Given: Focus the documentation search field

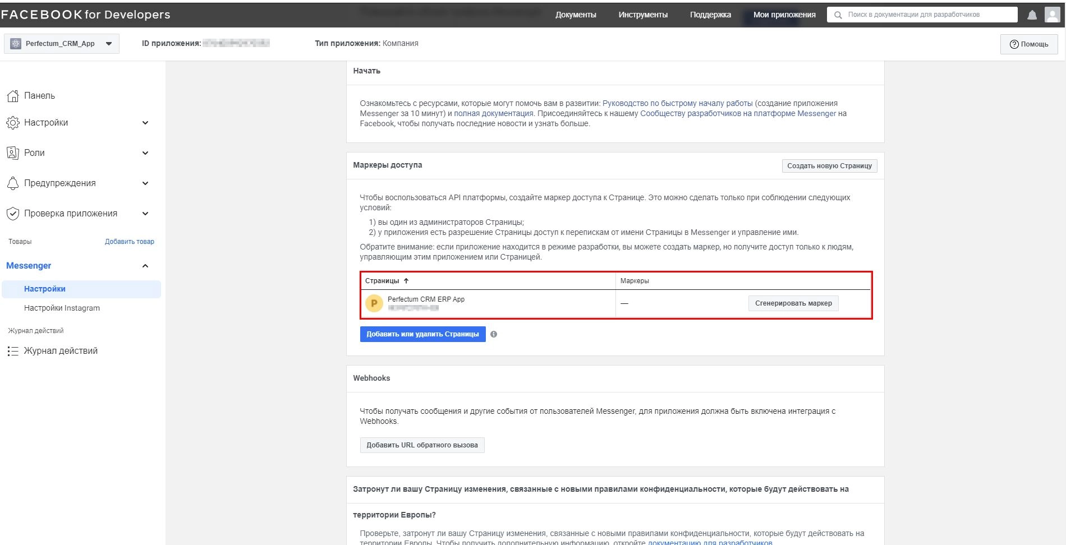Looking at the screenshot, I should 922,15.
